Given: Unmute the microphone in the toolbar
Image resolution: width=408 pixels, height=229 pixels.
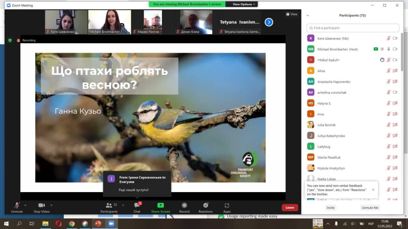Looking at the screenshot, I should tap(17, 205).
